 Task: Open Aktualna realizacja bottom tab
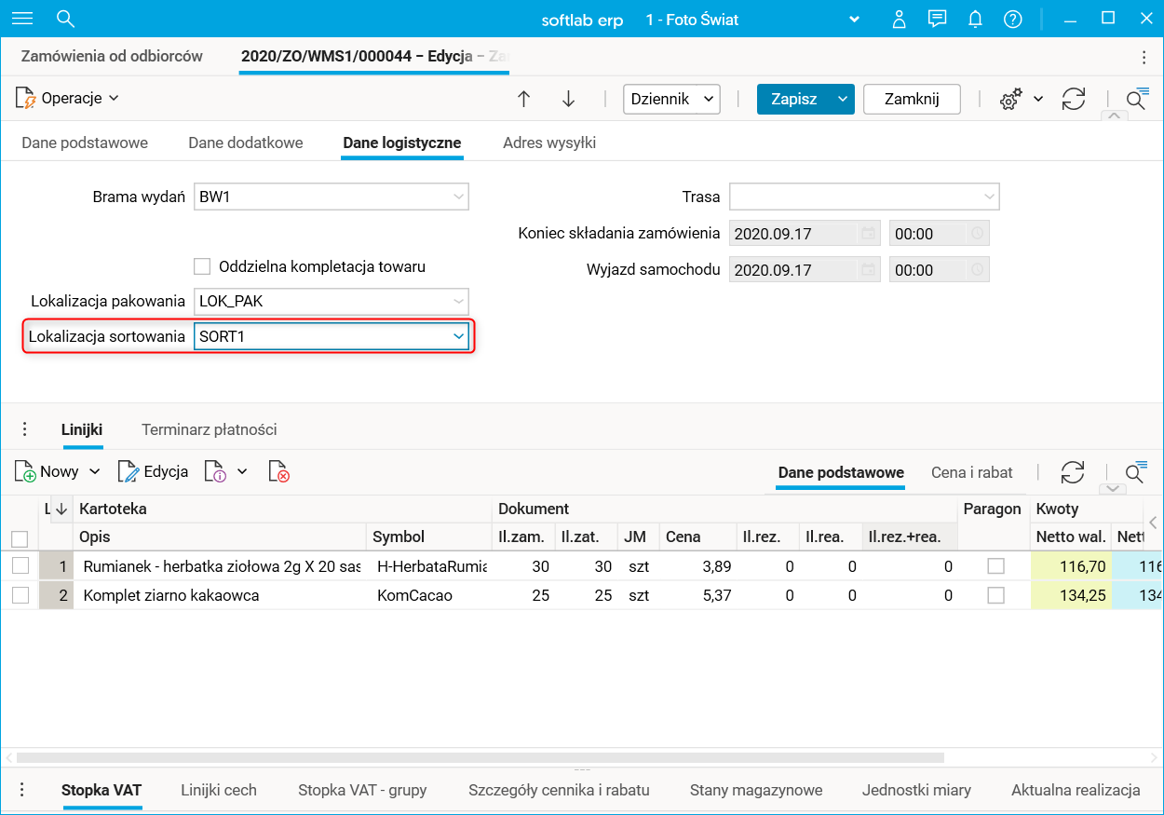point(1076,790)
